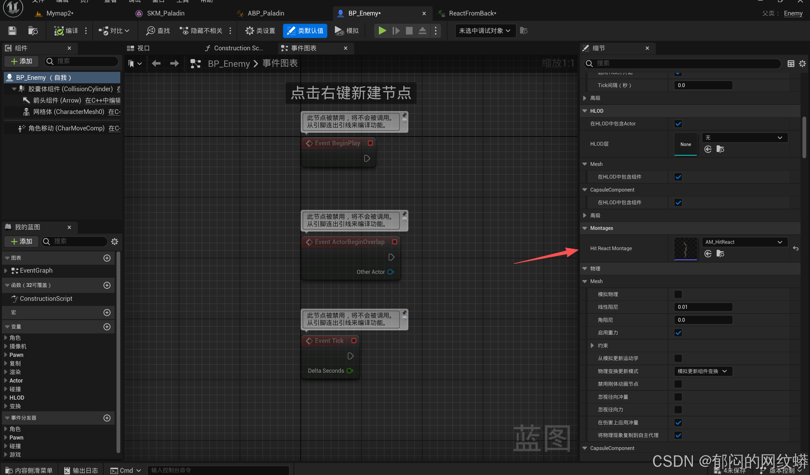810x475 pixels.
Task: Open Class Settings (类设置)
Action: (x=260, y=30)
